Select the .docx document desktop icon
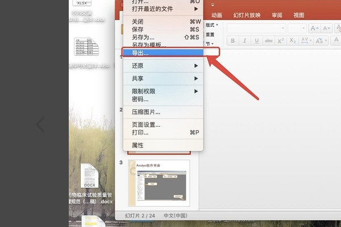 point(89,176)
